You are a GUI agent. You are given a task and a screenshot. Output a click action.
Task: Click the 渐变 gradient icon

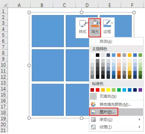pos(93,120)
